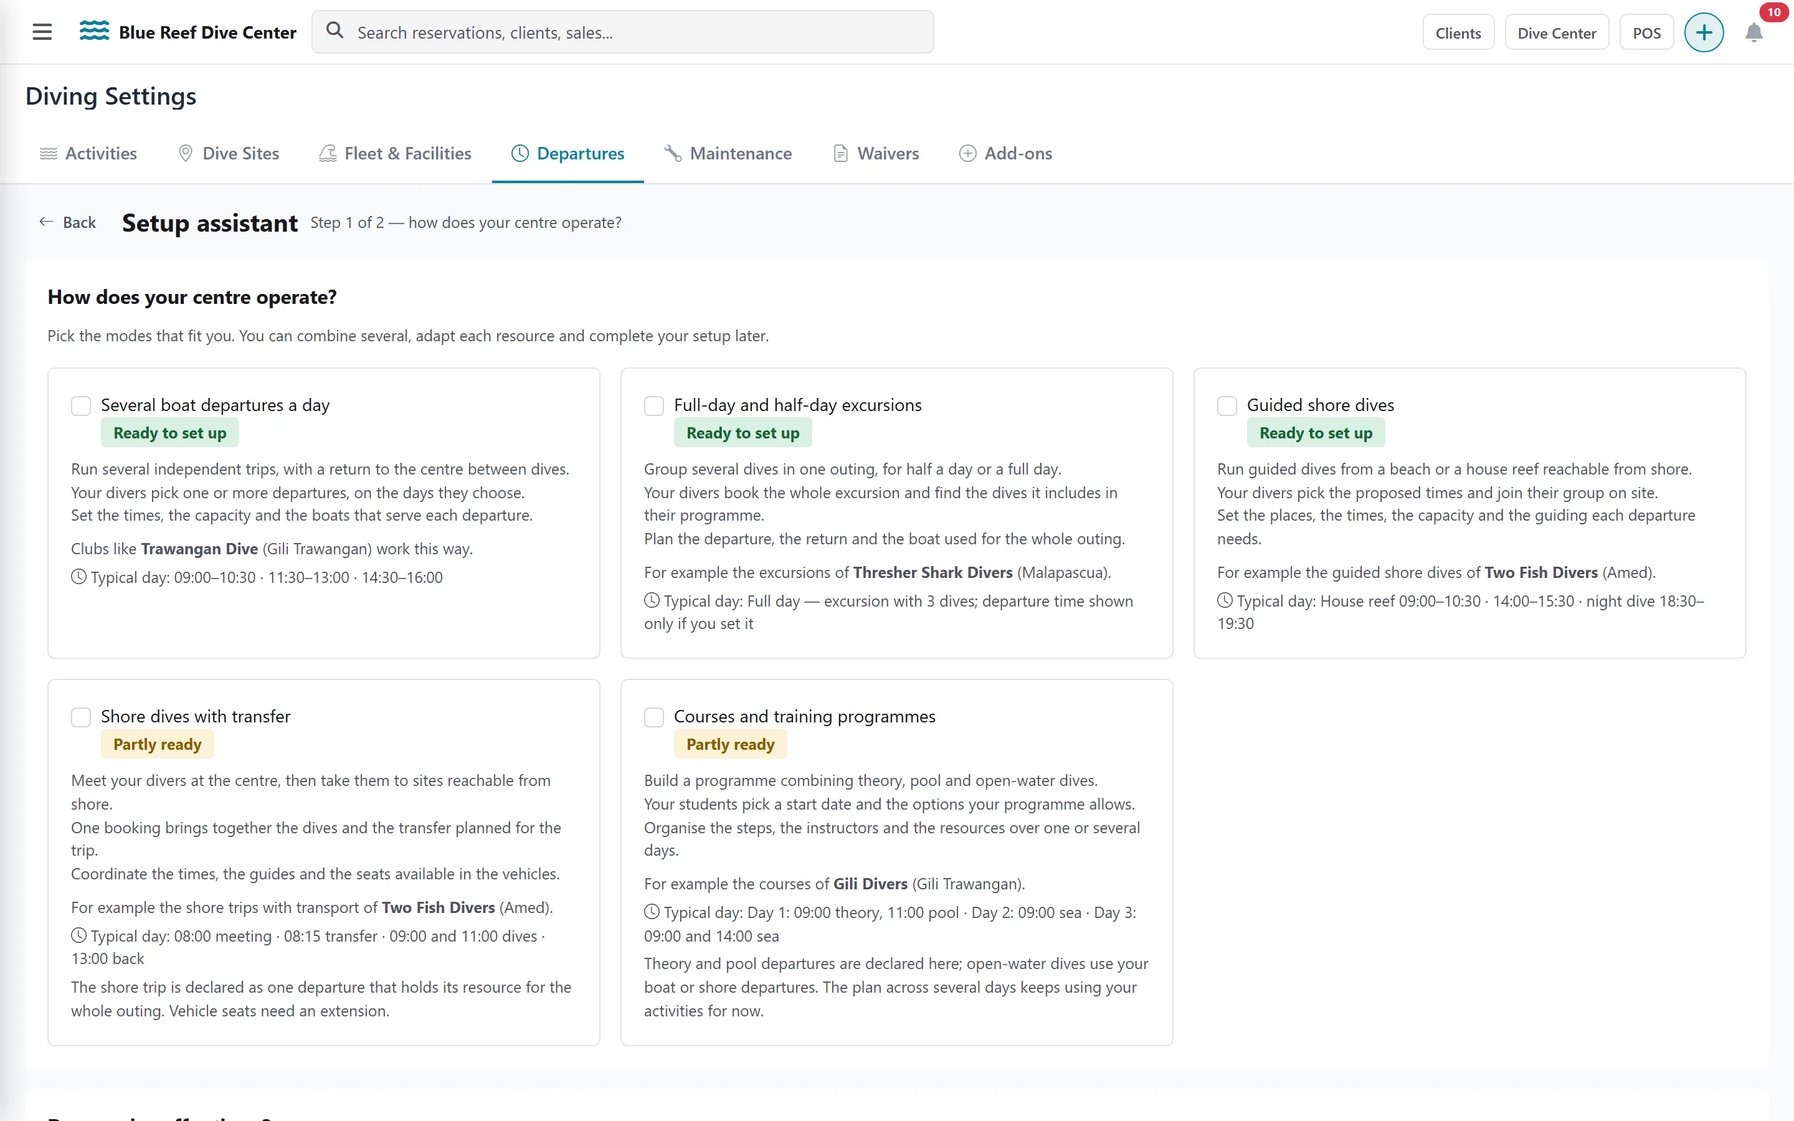The width and height of the screenshot is (1794, 1121).
Task: Click the red 10 notification count badge
Action: (x=1773, y=12)
